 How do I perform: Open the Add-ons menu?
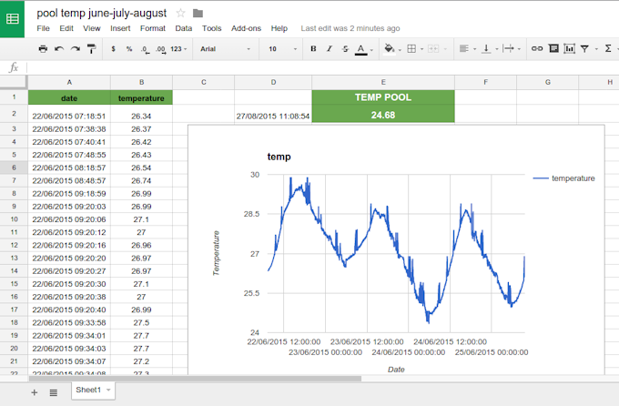click(246, 28)
